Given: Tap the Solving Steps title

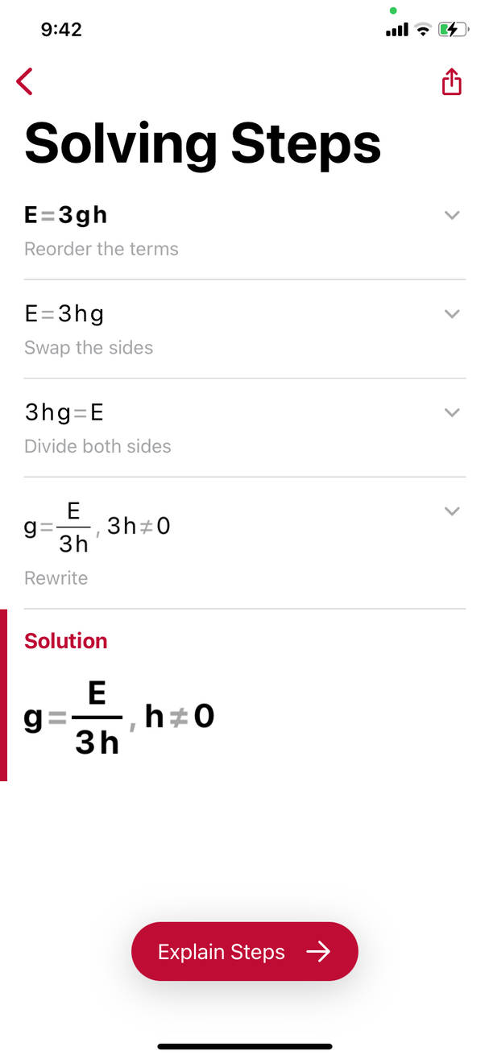Looking at the screenshot, I should [202, 143].
